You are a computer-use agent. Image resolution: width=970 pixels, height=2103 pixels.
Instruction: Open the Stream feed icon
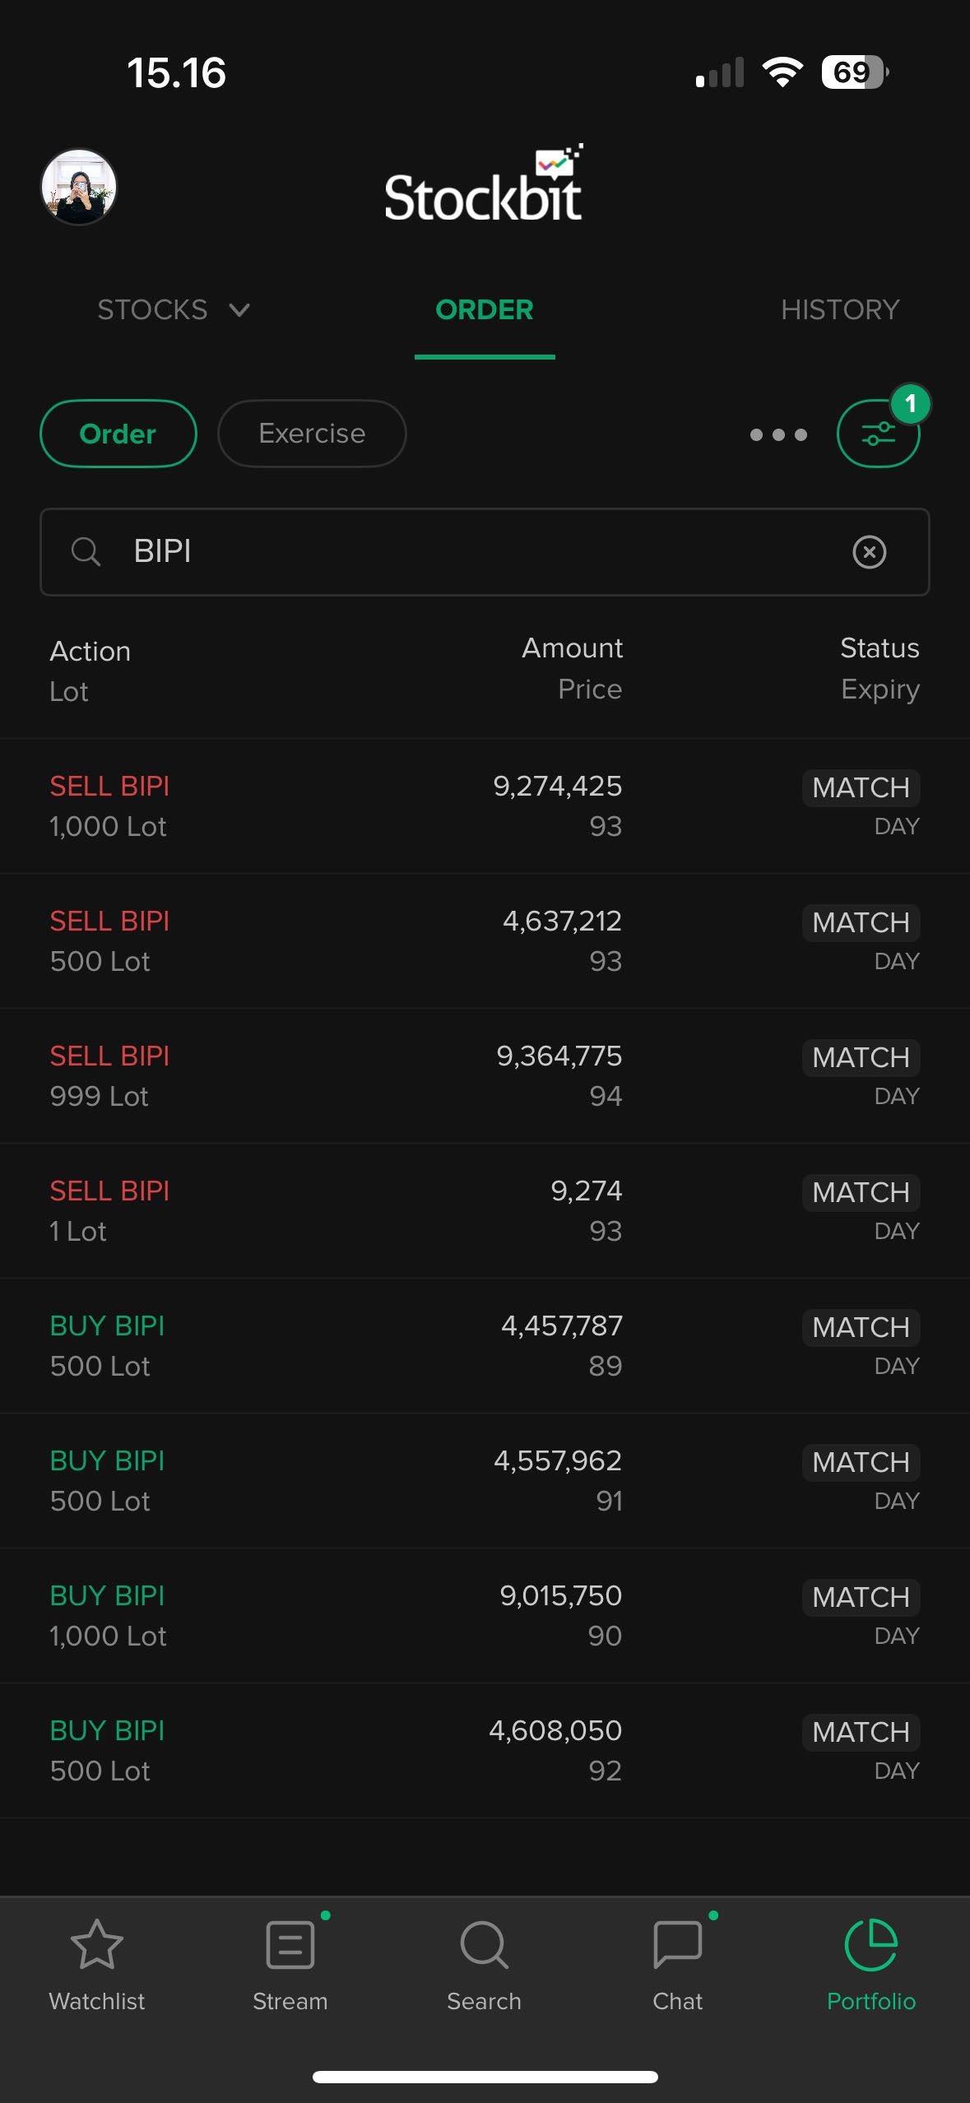[290, 1945]
